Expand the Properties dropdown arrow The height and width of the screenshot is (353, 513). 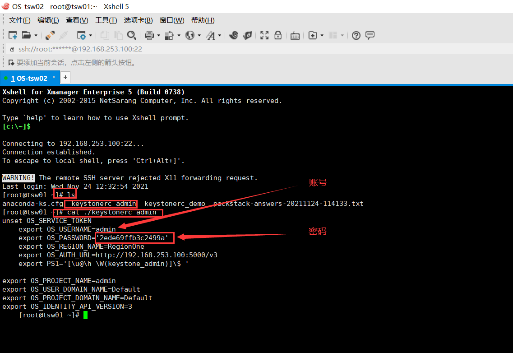(x=91, y=35)
